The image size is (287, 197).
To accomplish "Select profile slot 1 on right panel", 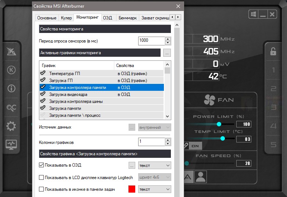I will [273, 70].
